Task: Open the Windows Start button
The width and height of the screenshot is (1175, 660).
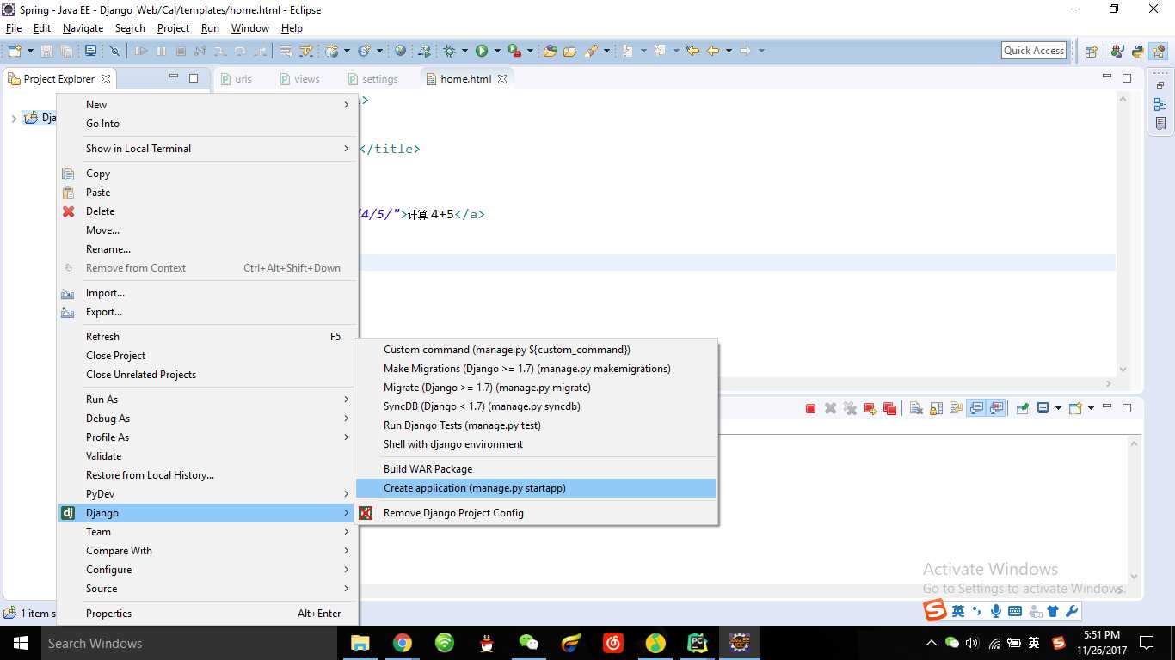Action: pos(21,643)
